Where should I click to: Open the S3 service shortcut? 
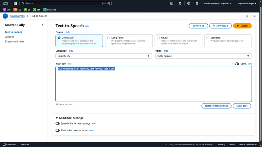pos(27,10)
